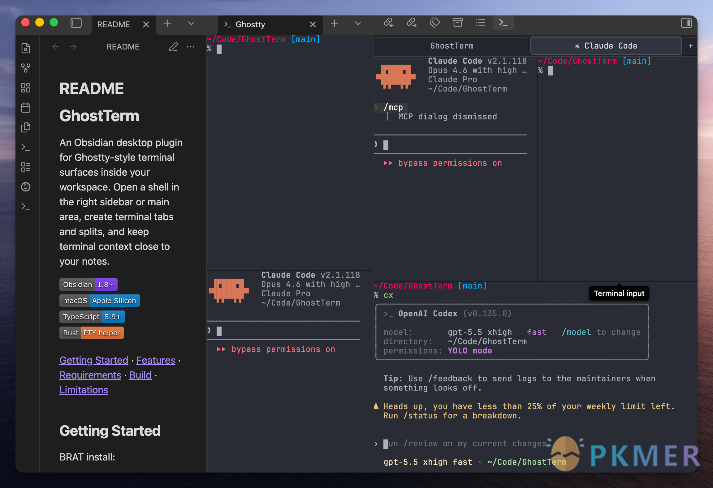The height and width of the screenshot is (488, 713).
Task: Open the Features link
Action: point(156,360)
